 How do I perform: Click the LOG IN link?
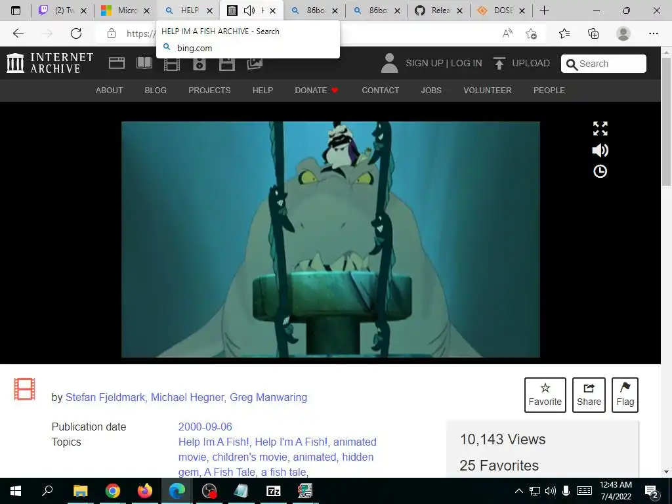pyautogui.click(x=467, y=64)
